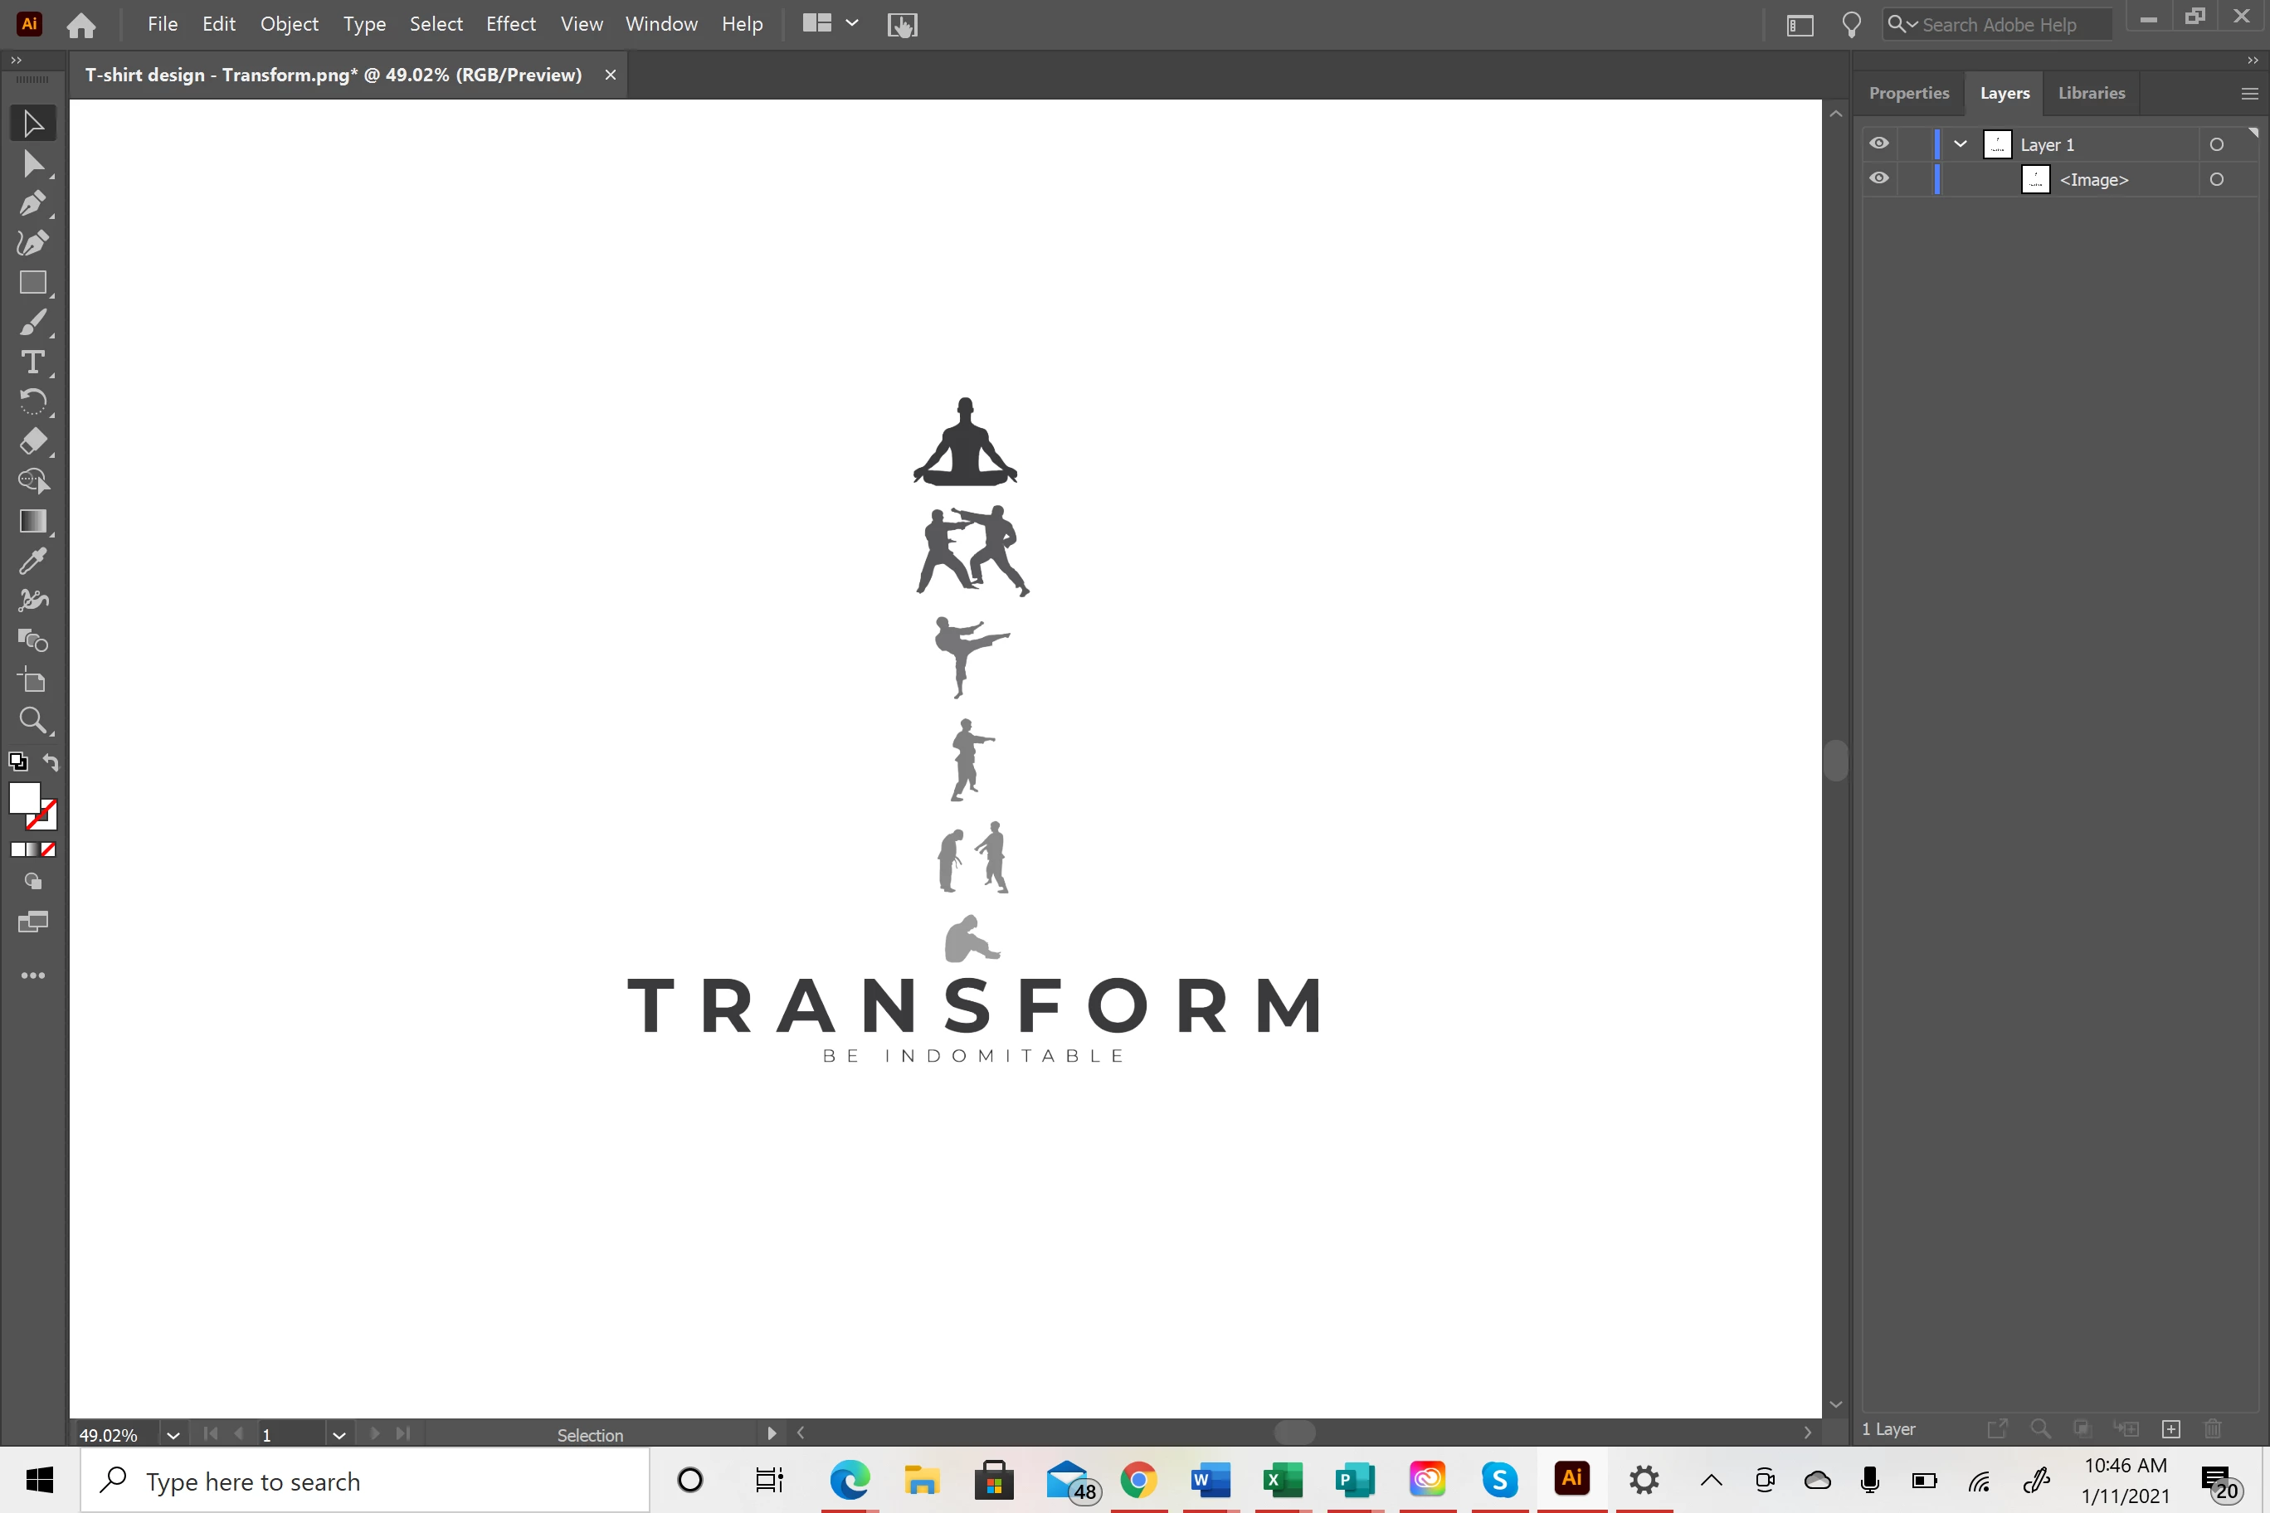Toggle visibility of the Image sublayer
Screen dimensions: 2270x1513
(1878, 179)
